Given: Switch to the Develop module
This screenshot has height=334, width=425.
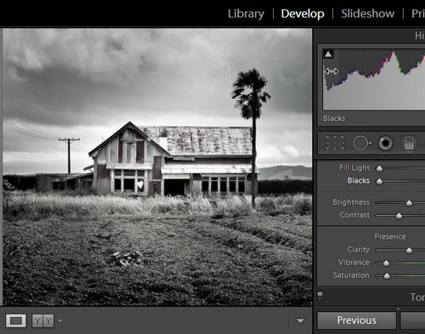Looking at the screenshot, I should point(303,14).
